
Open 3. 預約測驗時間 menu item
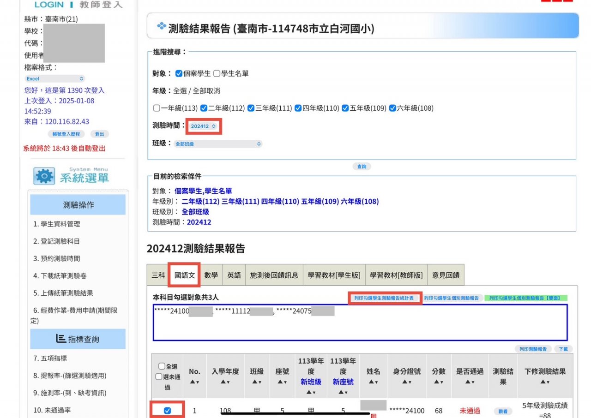57,258
